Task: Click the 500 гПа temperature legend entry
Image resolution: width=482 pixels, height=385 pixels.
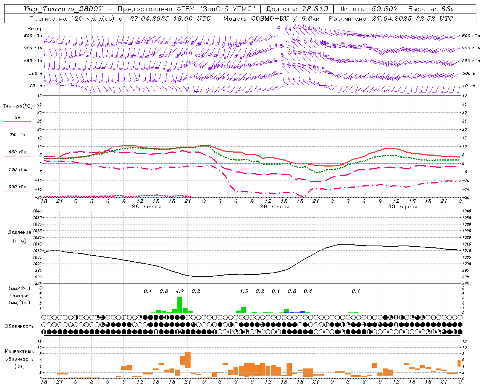Action: [x=18, y=187]
